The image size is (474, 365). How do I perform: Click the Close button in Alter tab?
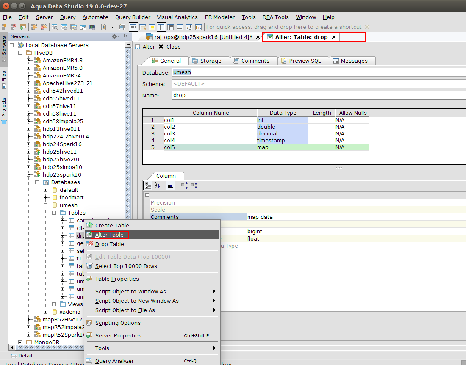(169, 47)
